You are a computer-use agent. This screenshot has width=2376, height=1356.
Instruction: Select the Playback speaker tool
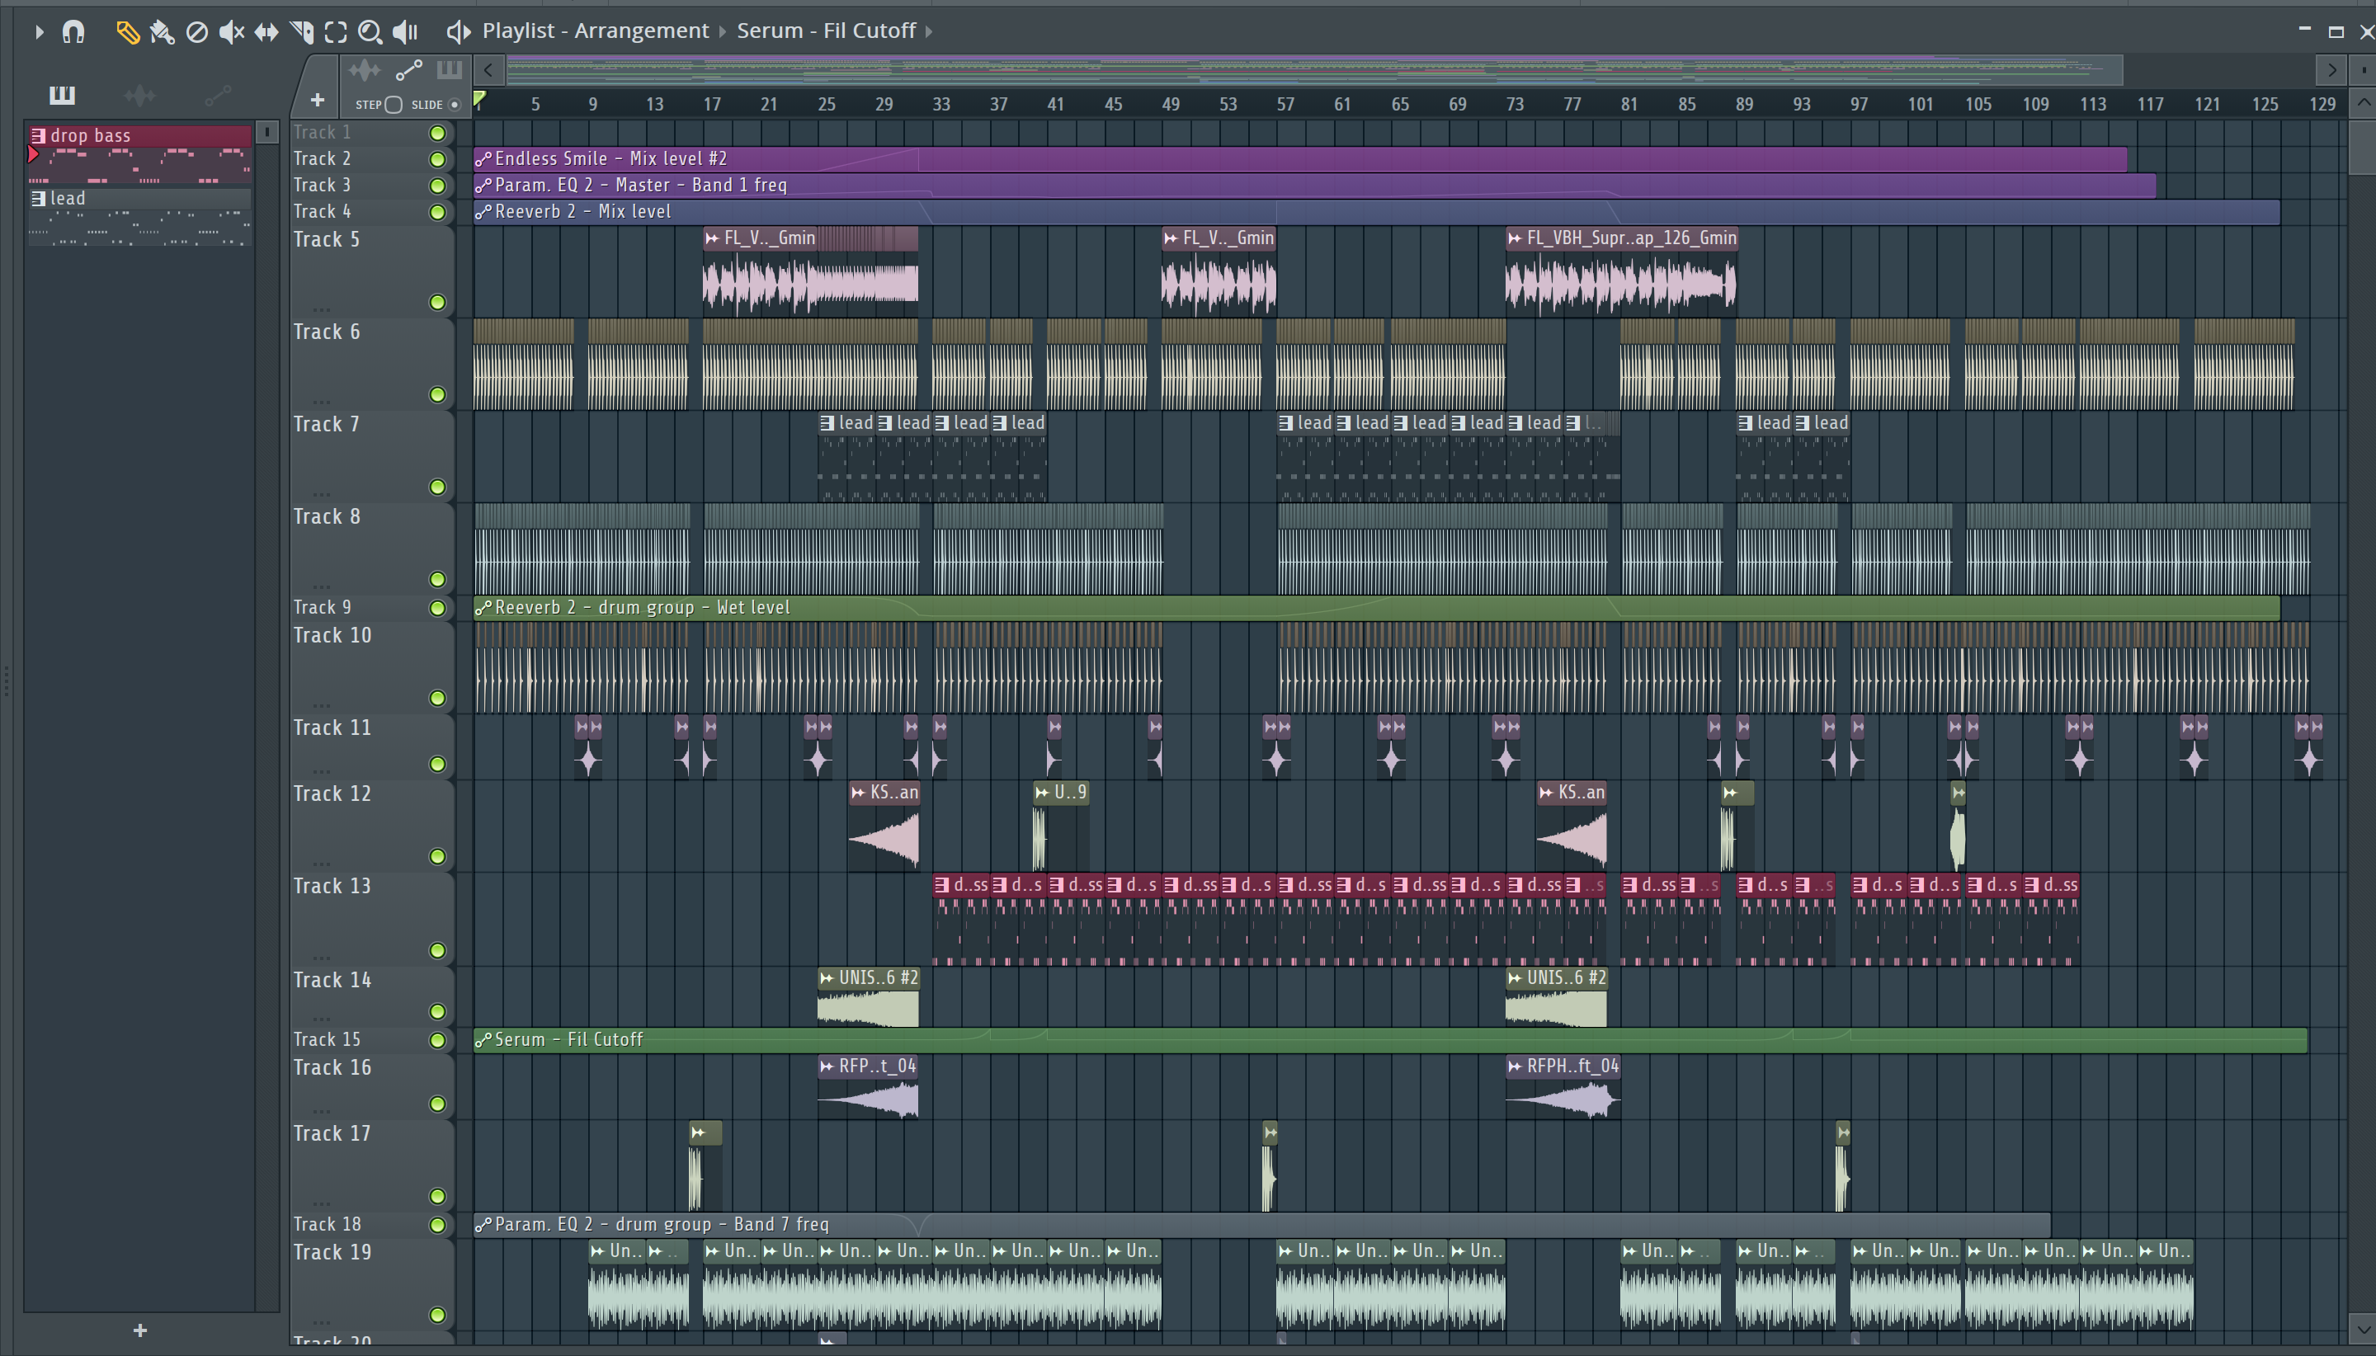[405, 33]
